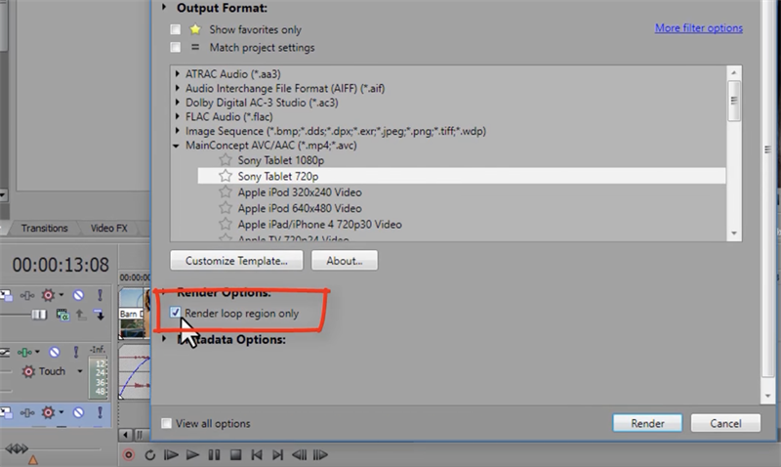This screenshot has width=781, height=467.
Task: Click the gear icon beside Touch
Action: pyautogui.click(x=28, y=371)
